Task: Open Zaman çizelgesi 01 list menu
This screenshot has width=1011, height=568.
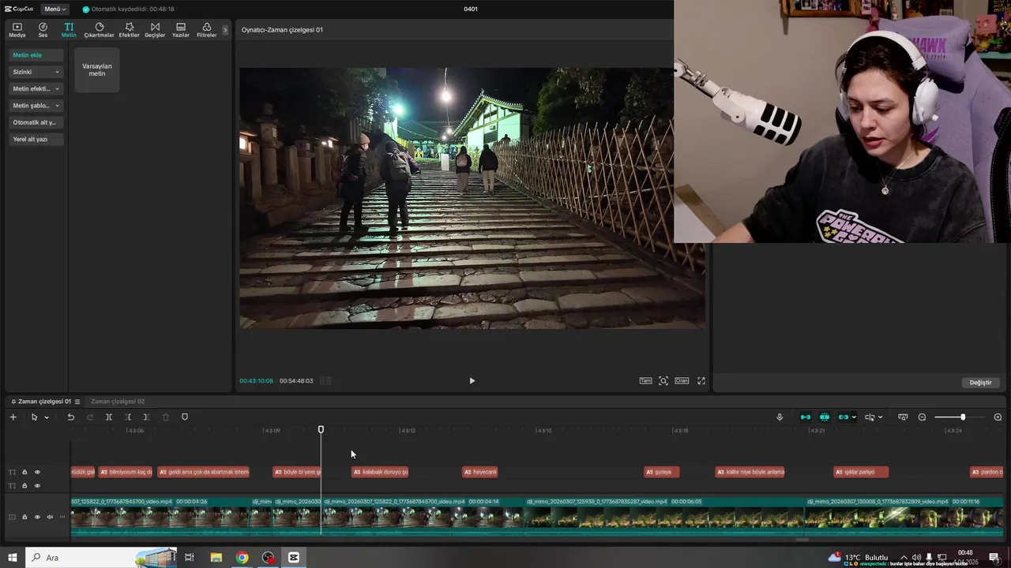Action: click(x=77, y=402)
